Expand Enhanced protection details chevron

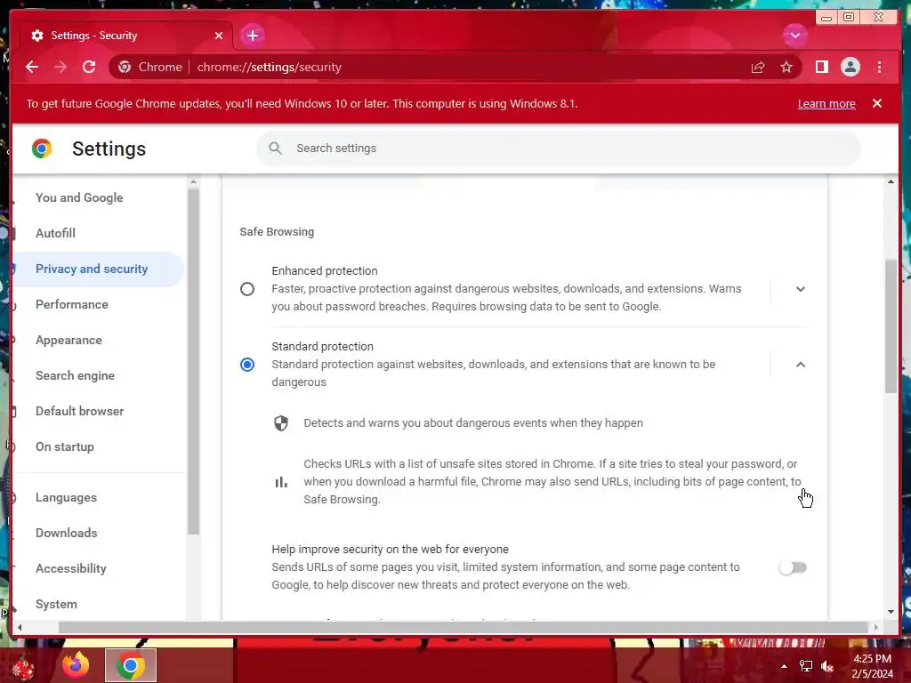point(800,289)
